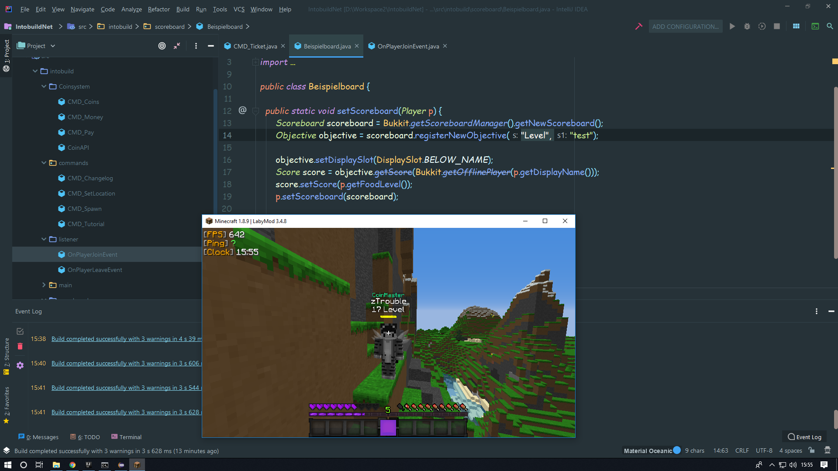Change UTF-8 file encoding setting
Viewport: 838px width, 471px height.
click(764, 450)
